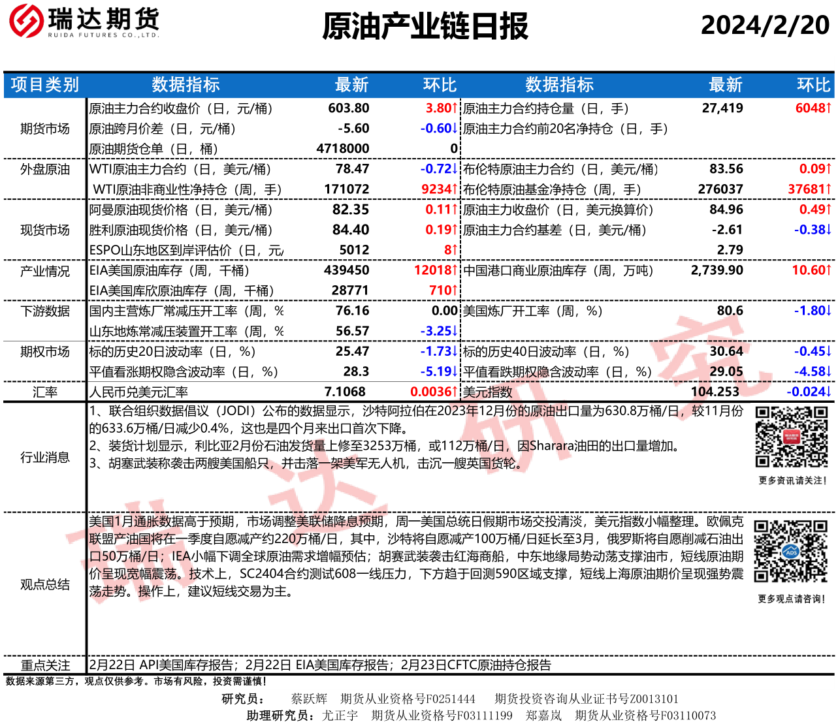Open the 行业消息 section label

(x=44, y=457)
